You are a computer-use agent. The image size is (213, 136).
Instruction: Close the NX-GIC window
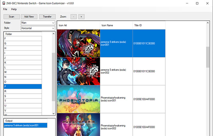pos(207,3)
